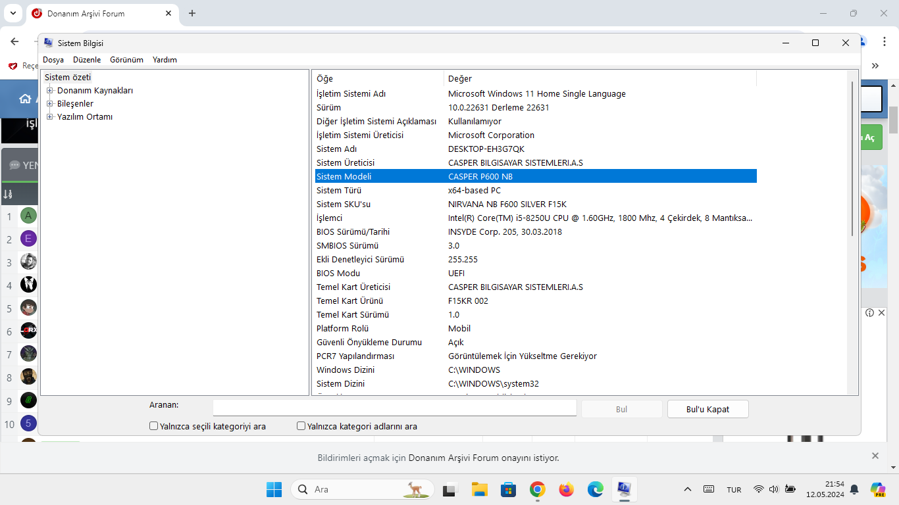Click the browser back arrow

coord(14,41)
